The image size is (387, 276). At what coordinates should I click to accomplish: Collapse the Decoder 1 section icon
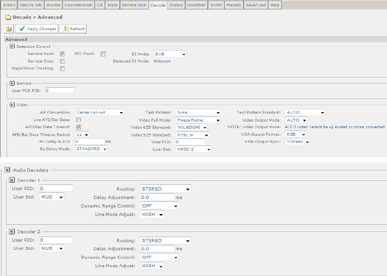12,180
